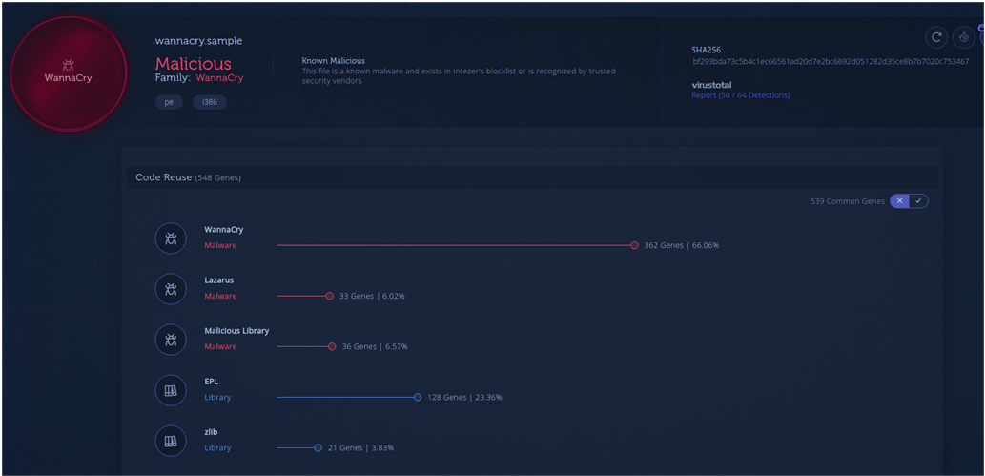
Task: Click the bug icon in the red WannaCry verdict circle
Action: (x=68, y=64)
